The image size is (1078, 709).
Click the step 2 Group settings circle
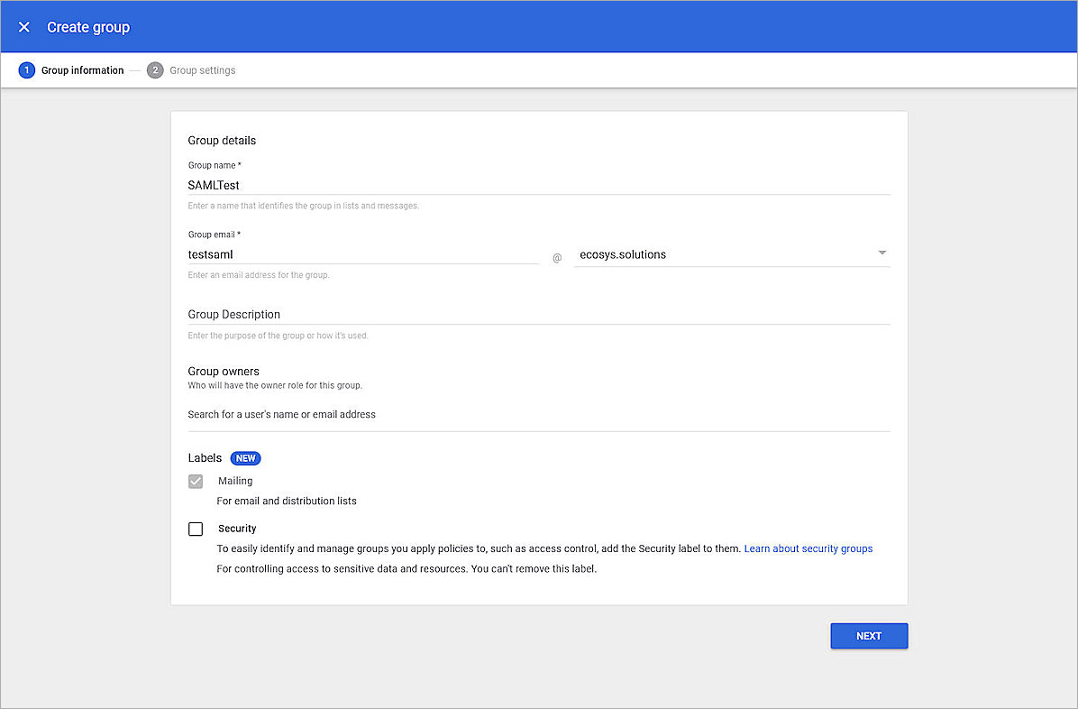[154, 69]
